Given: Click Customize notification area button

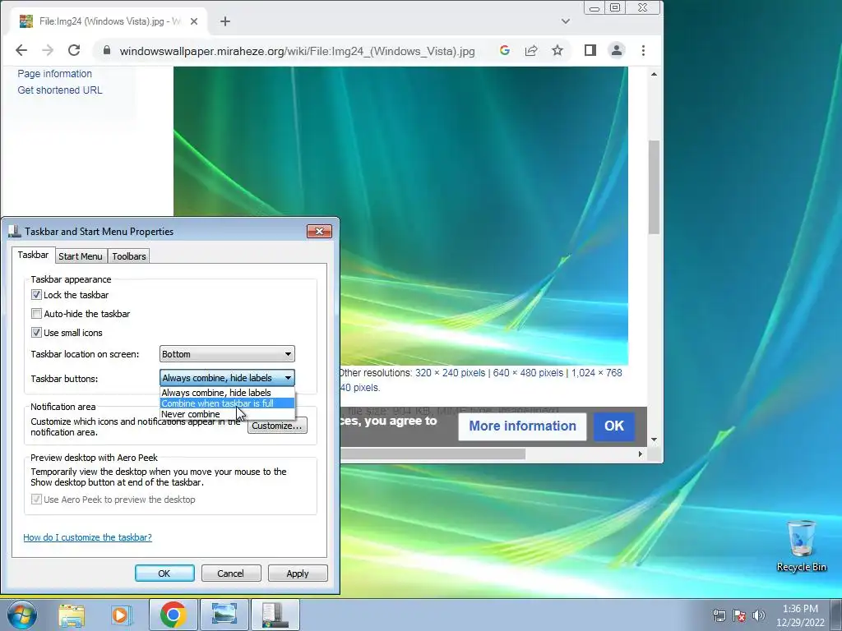Looking at the screenshot, I should pyautogui.click(x=277, y=426).
